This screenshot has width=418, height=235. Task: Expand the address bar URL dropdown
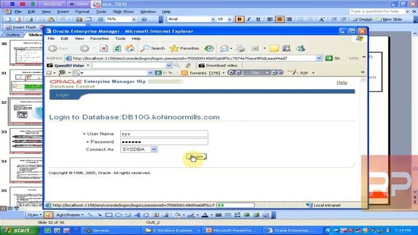point(319,58)
